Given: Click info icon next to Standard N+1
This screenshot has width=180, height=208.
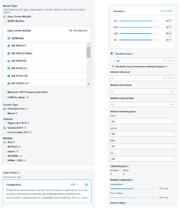Looking at the screenshot, I should click(x=25, y=128).
